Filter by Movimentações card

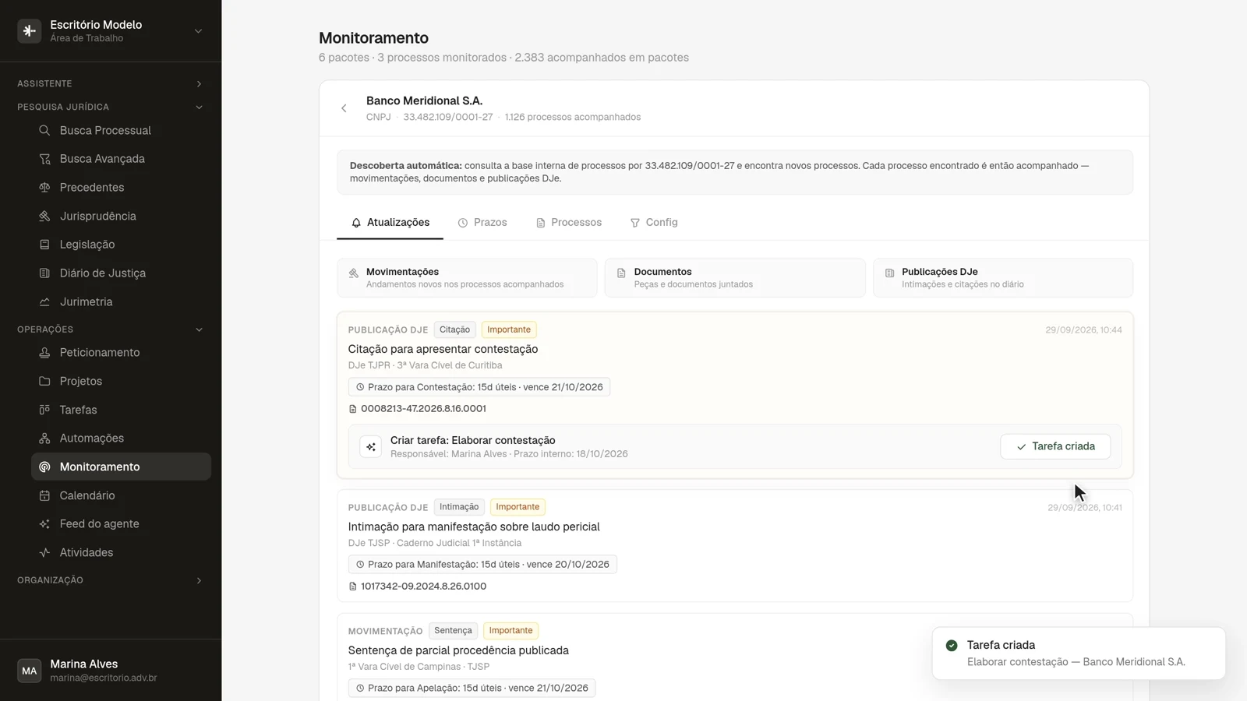pyautogui.click(x=467, y=278)
